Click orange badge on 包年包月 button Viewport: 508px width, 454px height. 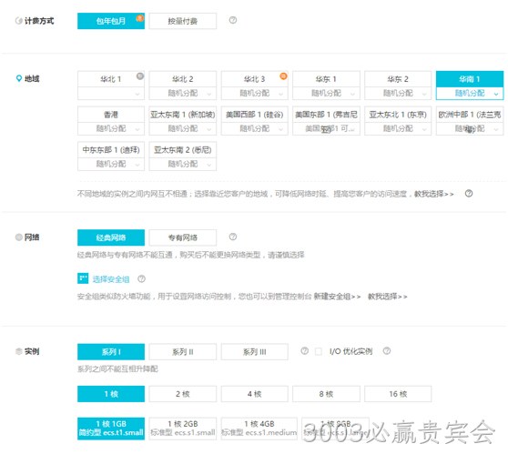pos(140,18)
